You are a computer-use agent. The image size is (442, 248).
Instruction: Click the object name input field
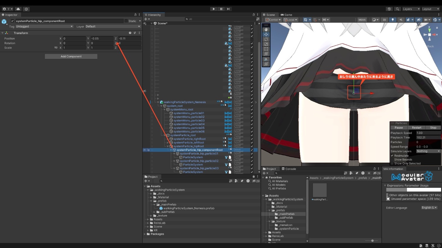[x=69, y=21]
